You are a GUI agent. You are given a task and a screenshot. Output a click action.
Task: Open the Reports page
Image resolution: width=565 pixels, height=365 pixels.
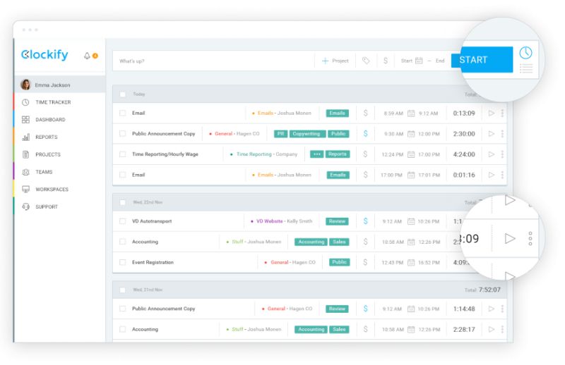(x=46, y=137)
